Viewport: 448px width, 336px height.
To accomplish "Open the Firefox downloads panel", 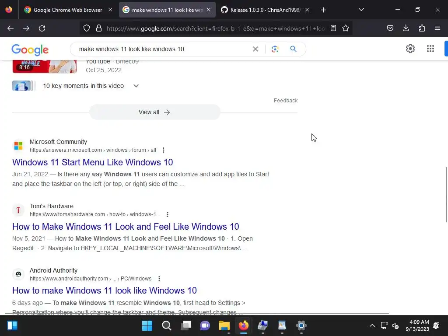I will pos(406,28).
